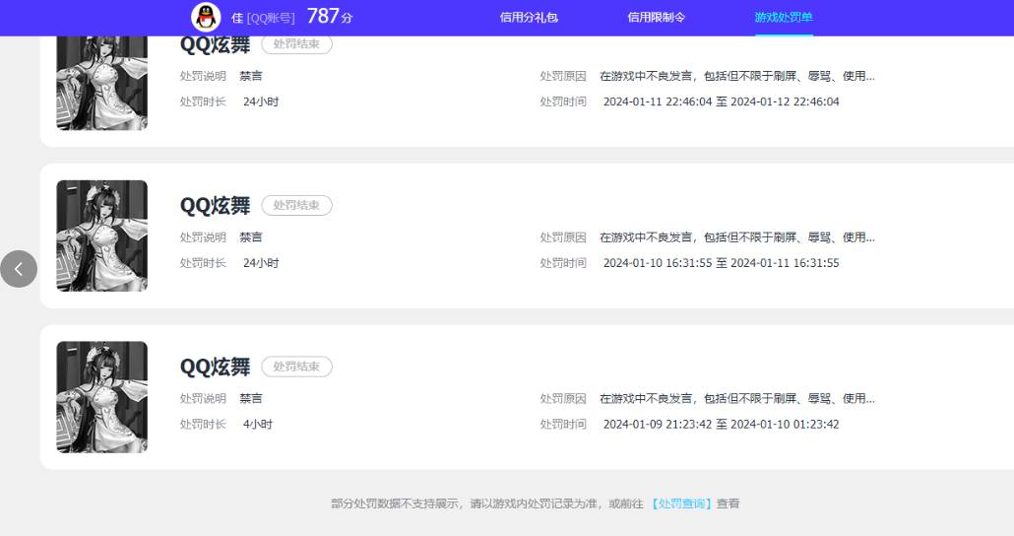The width and height of the screenshot is (1014, 536).
Task: Click QQ炫舞 title of the 4小时 record
Action: click(x=215, y=367)
